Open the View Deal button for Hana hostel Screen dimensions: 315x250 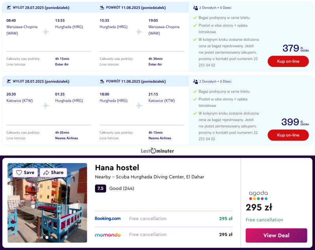276,235
